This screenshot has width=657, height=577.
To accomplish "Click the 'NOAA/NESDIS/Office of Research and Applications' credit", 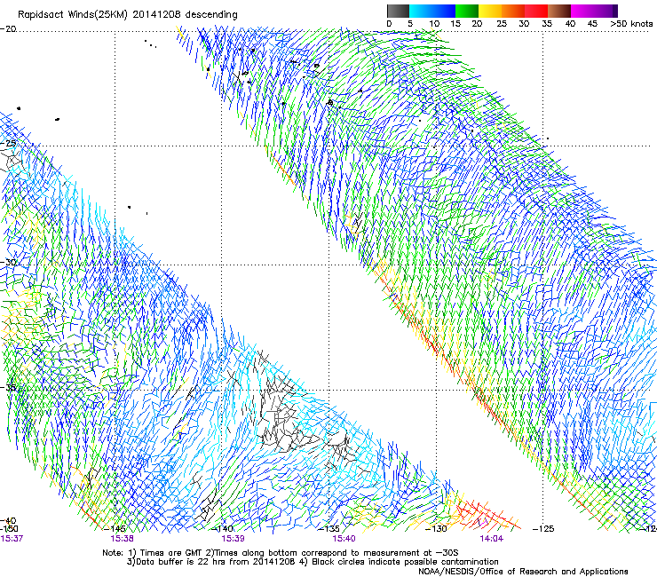I will coord(523,572).
